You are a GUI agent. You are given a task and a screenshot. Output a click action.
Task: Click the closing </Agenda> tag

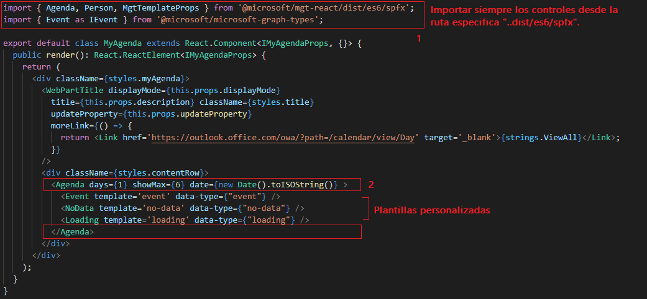coord(72,231)
